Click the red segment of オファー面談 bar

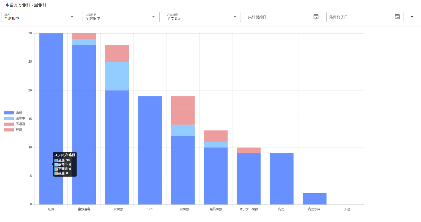click(249, 150)
